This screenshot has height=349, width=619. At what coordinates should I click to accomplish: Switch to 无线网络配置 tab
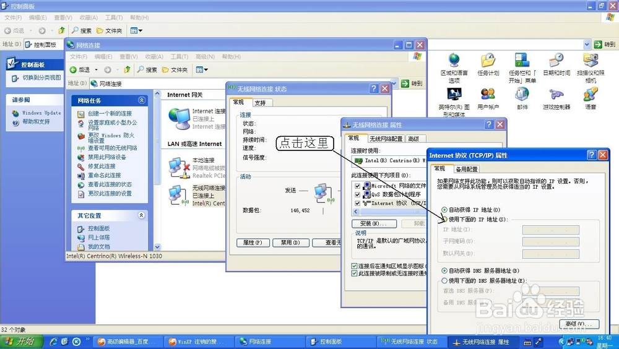click(x=386, y=139)
